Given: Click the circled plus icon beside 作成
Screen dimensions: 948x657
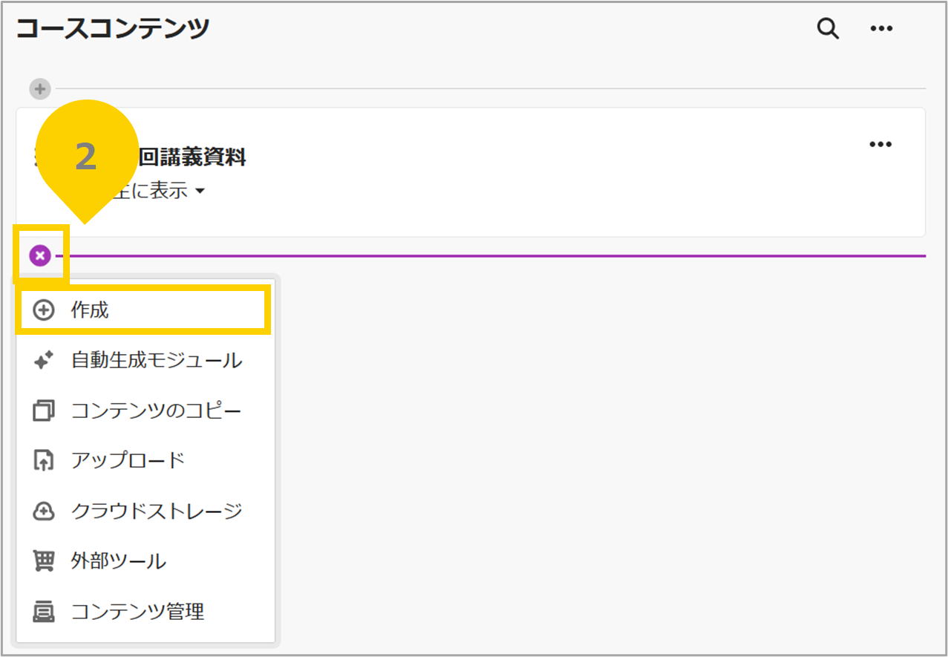Looking at the screenshot, I should (45, 310).
